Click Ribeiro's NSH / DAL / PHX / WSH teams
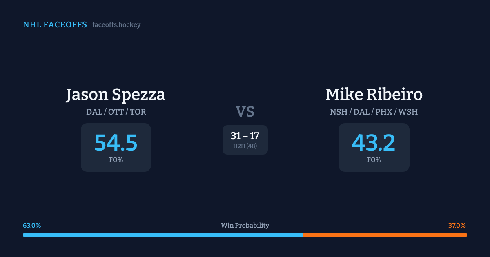490x257 pixels. [374, 112]
